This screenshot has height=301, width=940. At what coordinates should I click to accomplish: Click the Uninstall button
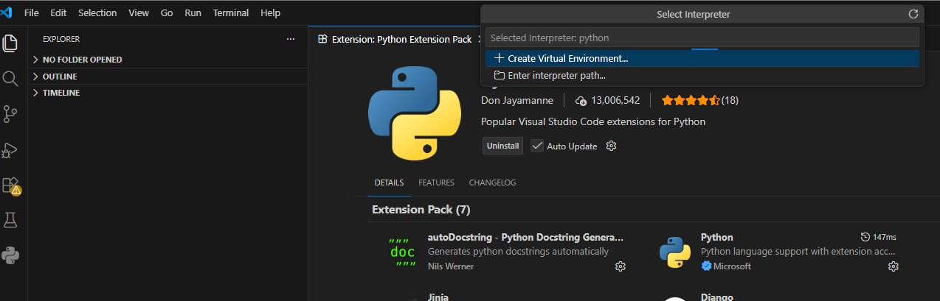tap(502, 146)
